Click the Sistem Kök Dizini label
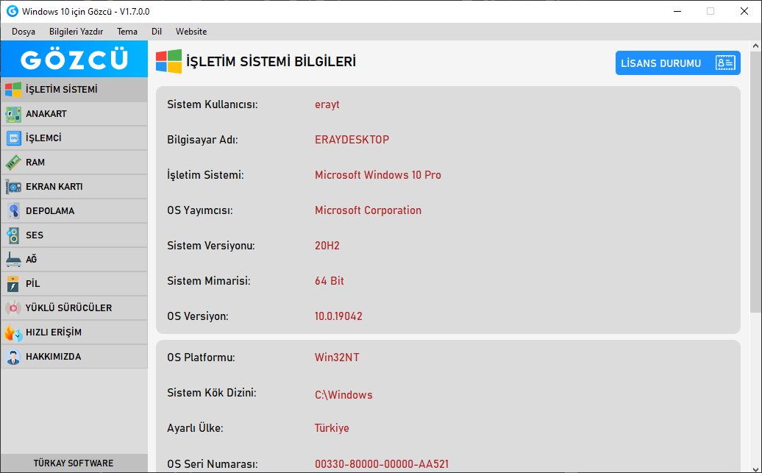The image size is (762, 473). [x=211, y=393]
